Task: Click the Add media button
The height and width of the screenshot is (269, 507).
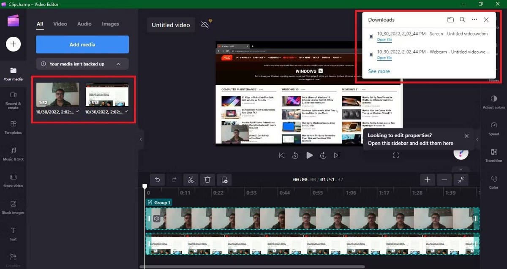Action: 82,44
